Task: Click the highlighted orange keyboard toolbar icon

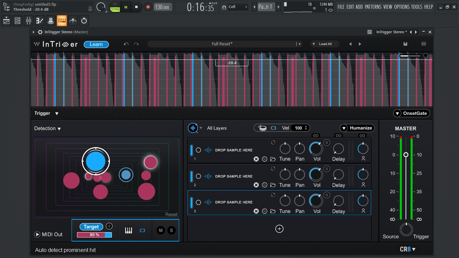Action: pos(62,21)
